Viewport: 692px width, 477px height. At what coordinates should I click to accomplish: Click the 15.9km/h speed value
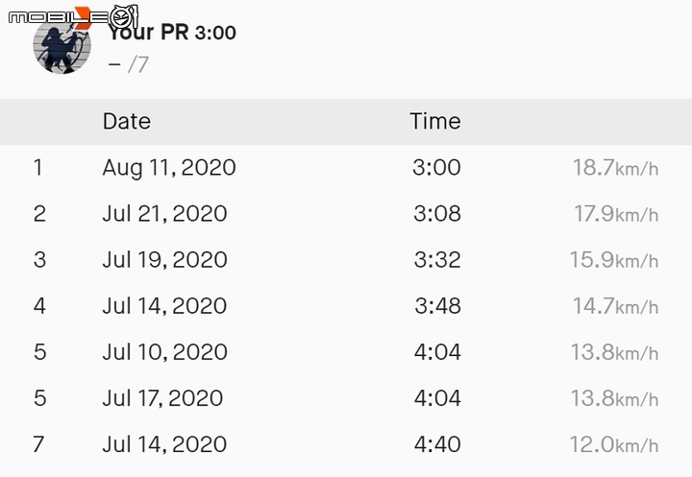[x=614, y=260]
